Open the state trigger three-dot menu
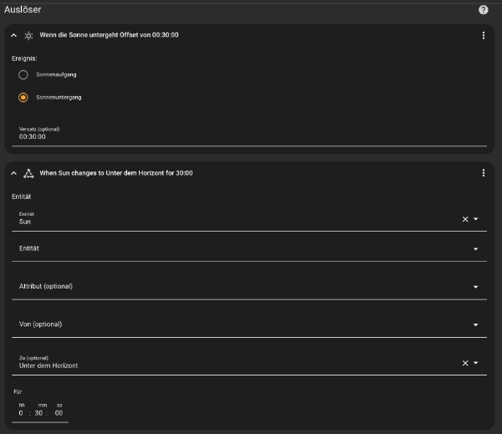Screen dimensions: 502x434 (x=484, y=173)
